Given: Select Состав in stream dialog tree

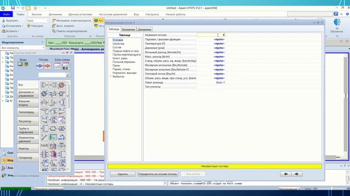Looking at the screenshot, I should pos(116,47).
